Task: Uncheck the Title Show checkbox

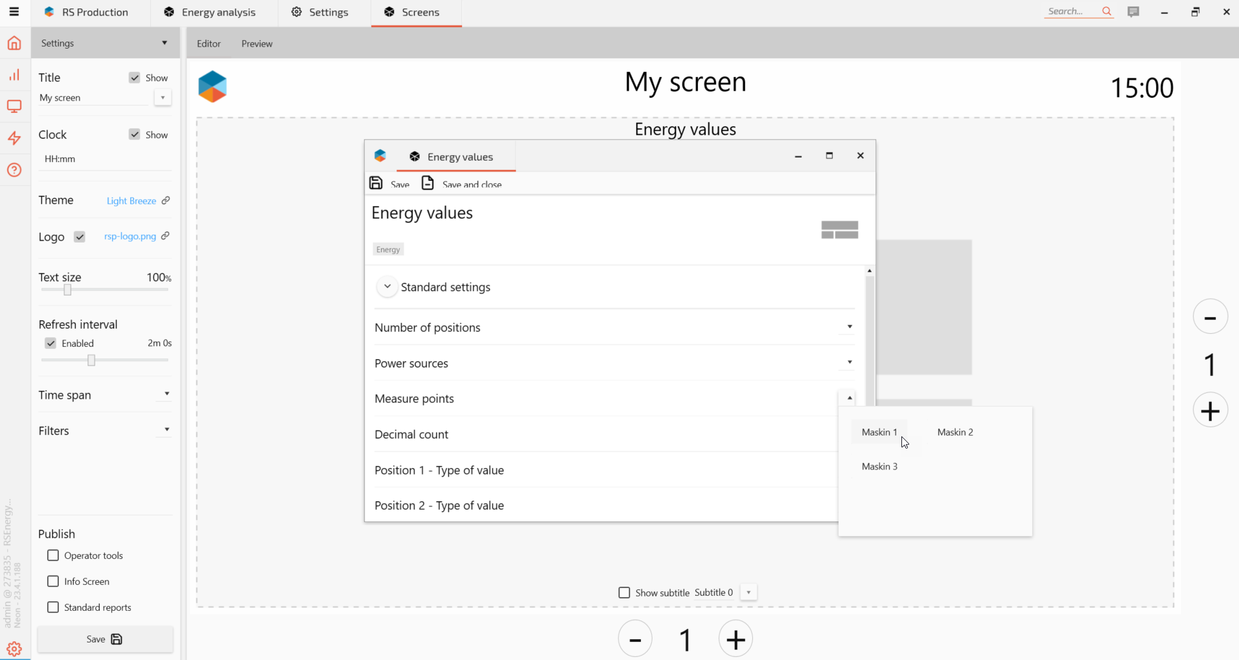Action: (x=134, y=78)
